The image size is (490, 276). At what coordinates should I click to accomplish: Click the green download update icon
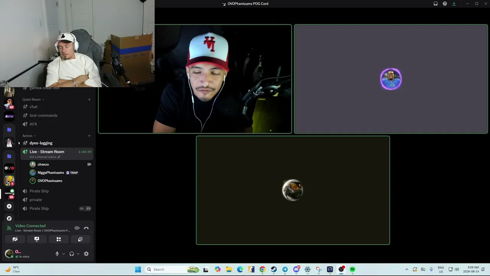pyautogui.click(x=454, y=4)
